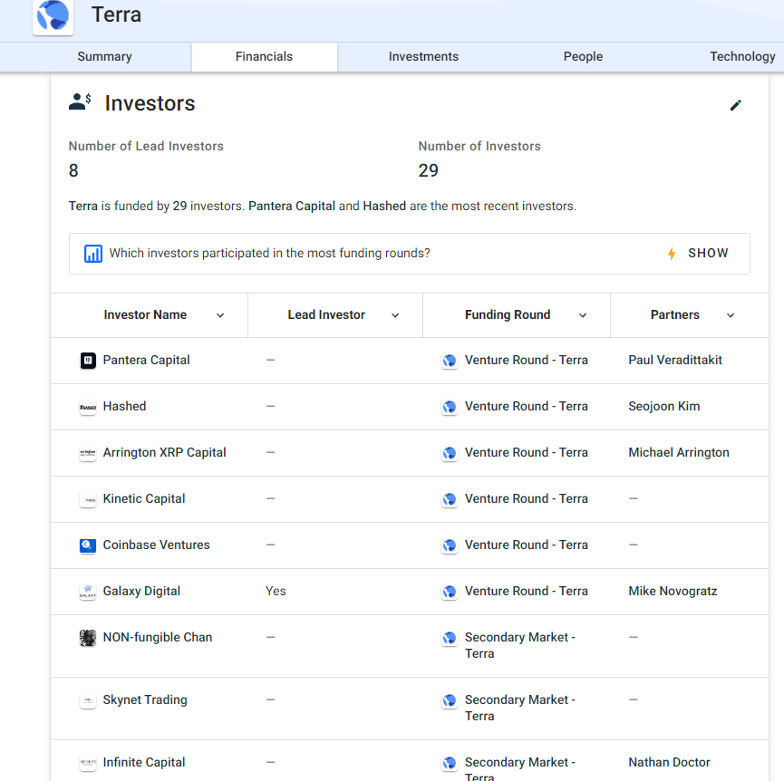Click partner Michael Arrington
Image resolution: width=784 pixels, height=781 pixels.
(x=679, y=453)
